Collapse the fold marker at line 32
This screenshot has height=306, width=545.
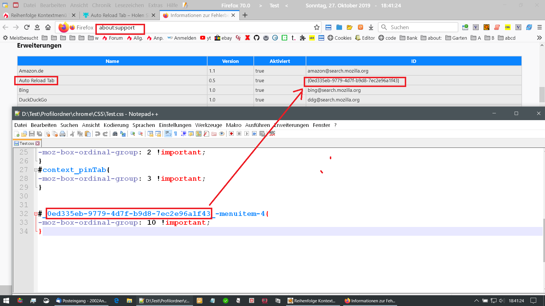click(36, 214)
